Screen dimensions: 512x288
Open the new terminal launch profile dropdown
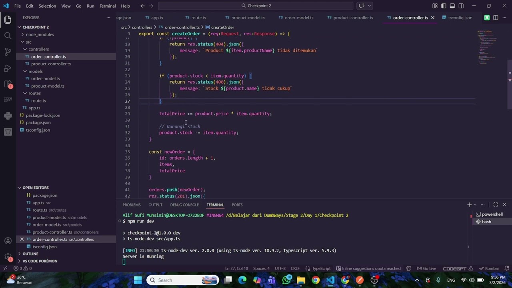point(476,205)
